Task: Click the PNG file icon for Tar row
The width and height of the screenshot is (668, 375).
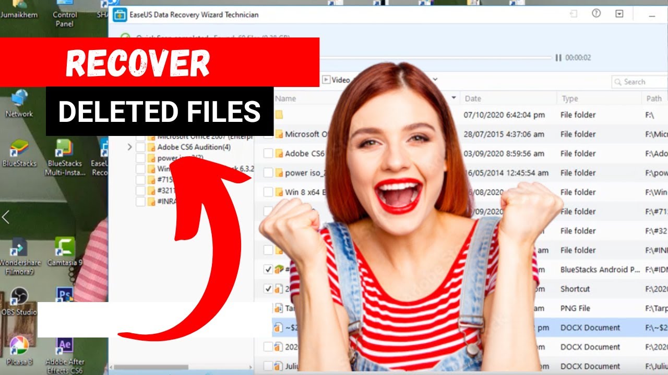Action: click(279, 308)
